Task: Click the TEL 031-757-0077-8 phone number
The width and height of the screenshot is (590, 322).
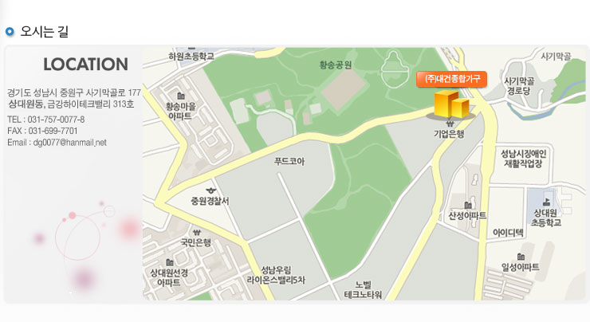Action: pos(56,120)
